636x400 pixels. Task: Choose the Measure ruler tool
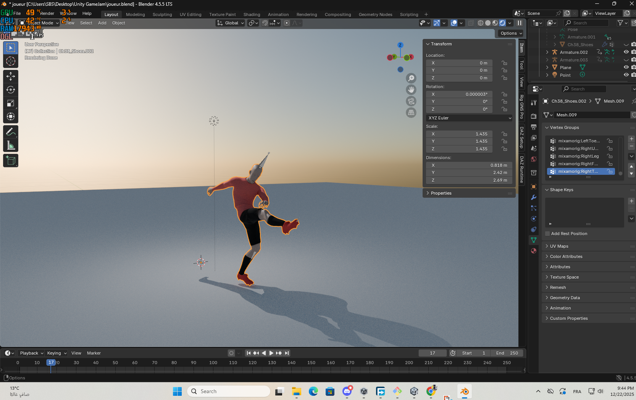(x=11, y=145)
